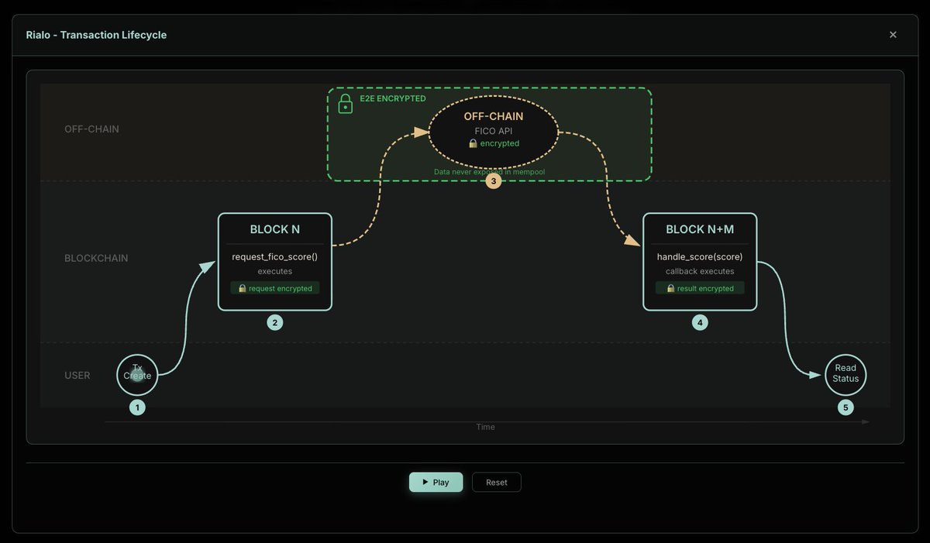
Task: Click the 'FICO API' text
Action: click(x=494, y=131)
